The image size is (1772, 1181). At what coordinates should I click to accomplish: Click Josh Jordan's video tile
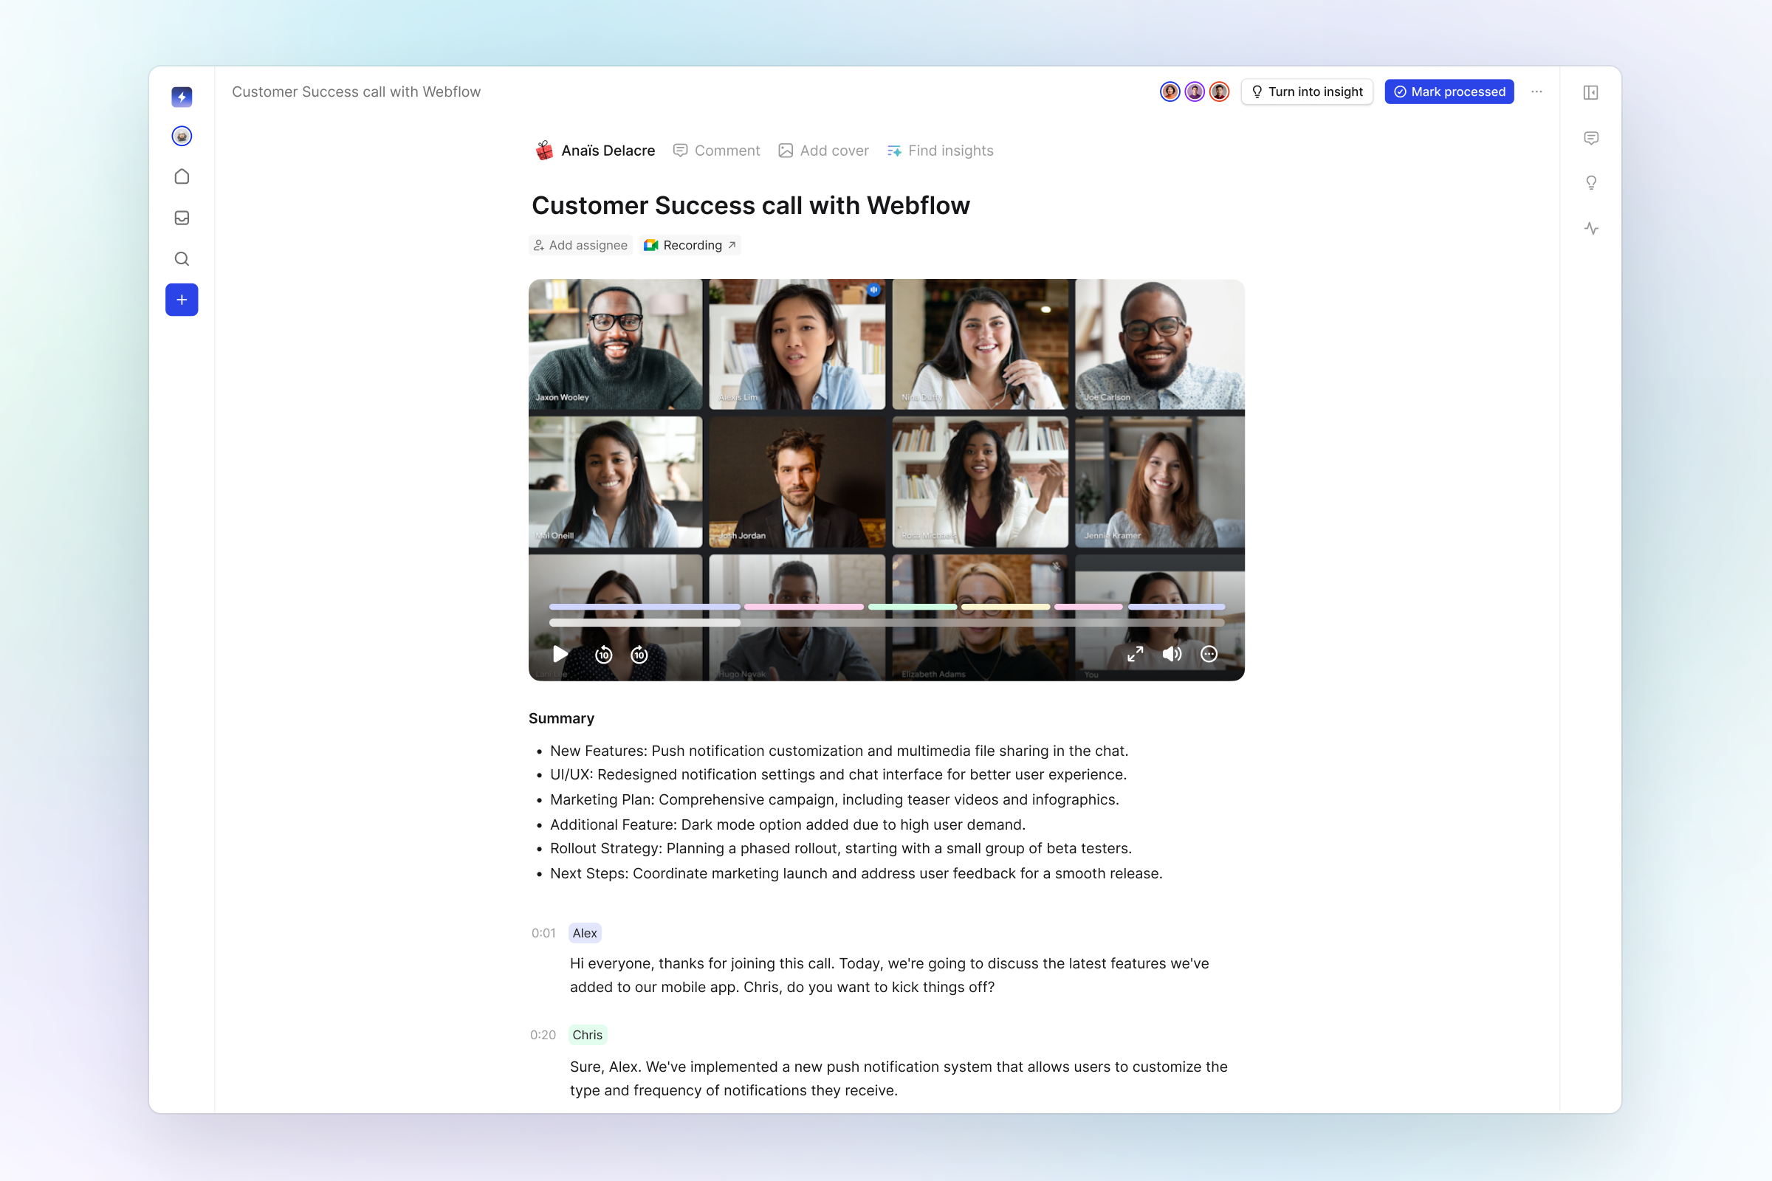coord(797,482)
